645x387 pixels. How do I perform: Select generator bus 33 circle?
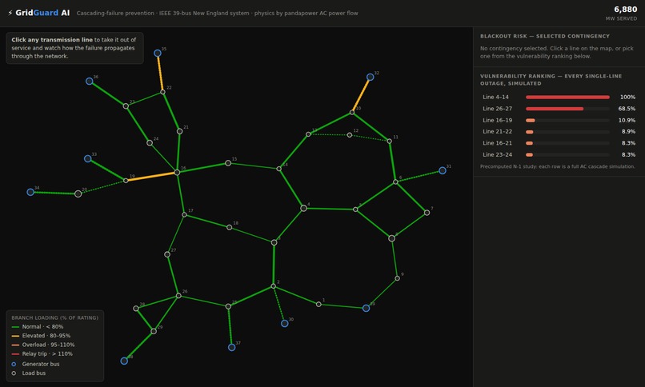[87, 158]
